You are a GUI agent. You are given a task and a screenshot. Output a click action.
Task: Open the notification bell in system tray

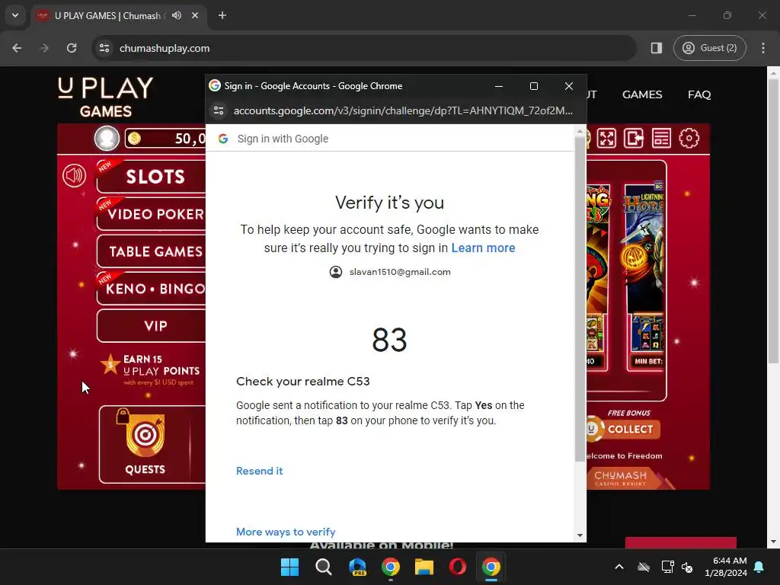759,567
